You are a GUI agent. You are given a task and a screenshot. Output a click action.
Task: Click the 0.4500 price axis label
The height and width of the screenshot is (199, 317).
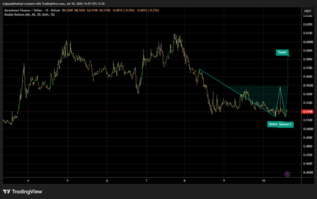point(308,172)
